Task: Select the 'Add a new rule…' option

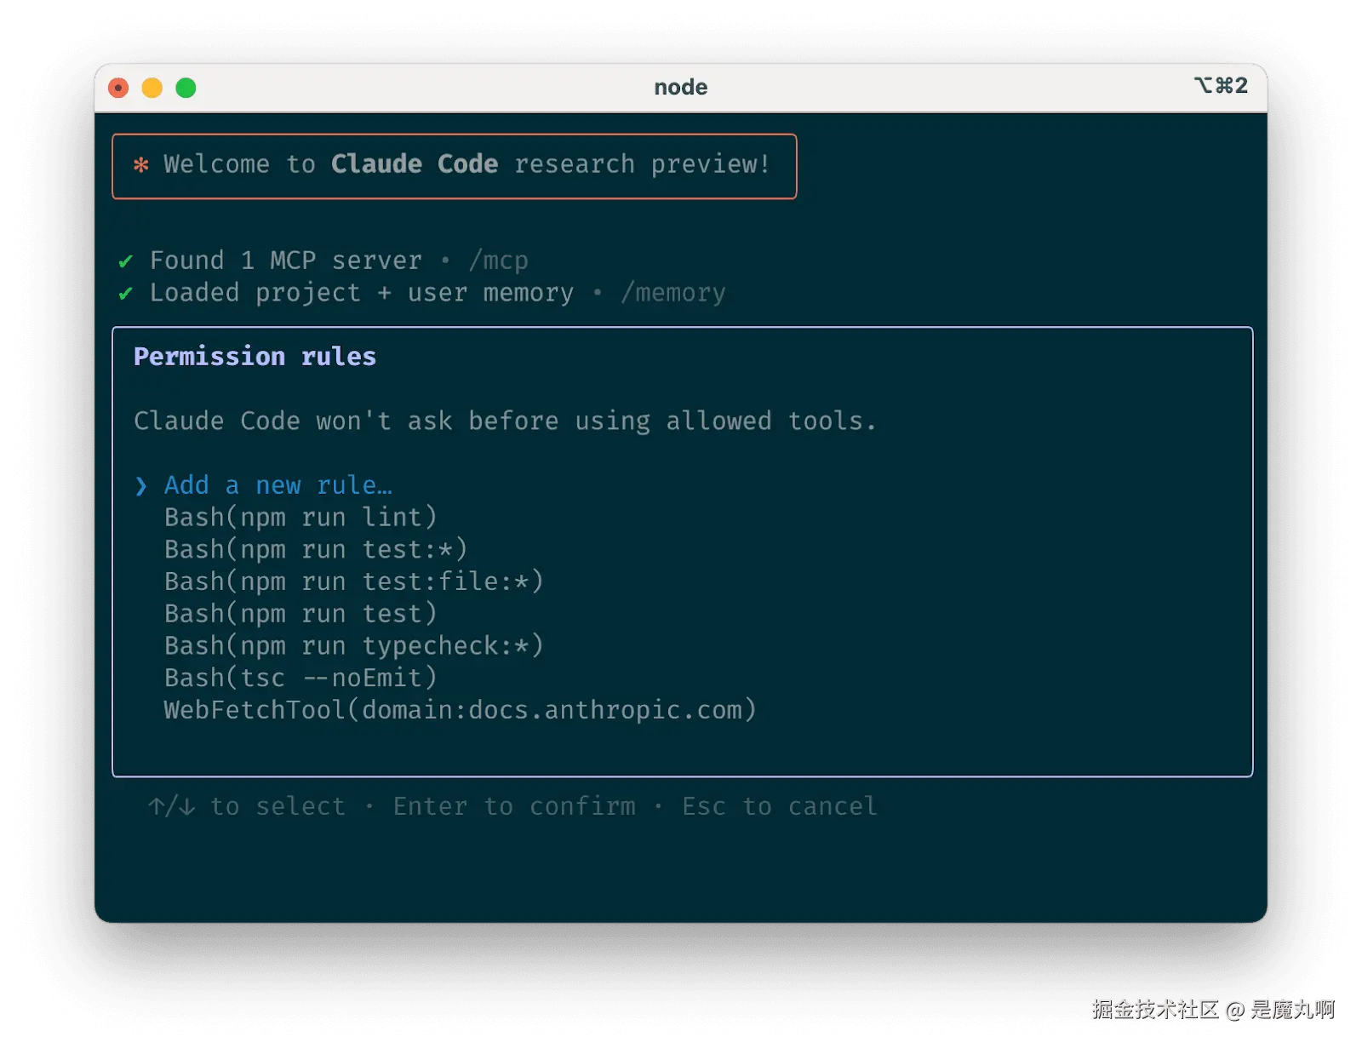Action: [x=278, y=485]
